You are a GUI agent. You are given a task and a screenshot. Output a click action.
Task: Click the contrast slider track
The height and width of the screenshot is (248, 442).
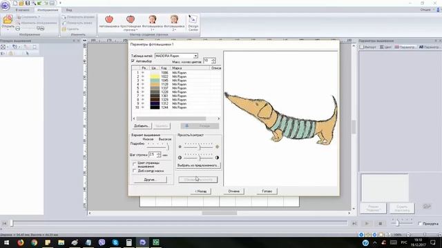[x=198, y=157]
